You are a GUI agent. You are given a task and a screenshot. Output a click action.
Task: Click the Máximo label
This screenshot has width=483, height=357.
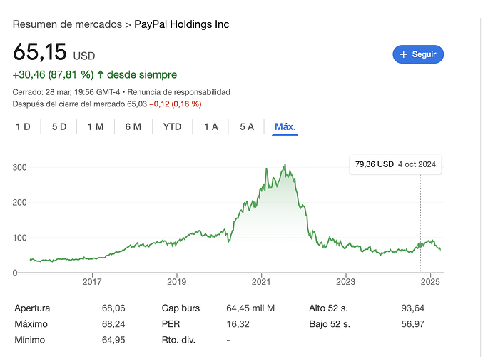(31, 324)
